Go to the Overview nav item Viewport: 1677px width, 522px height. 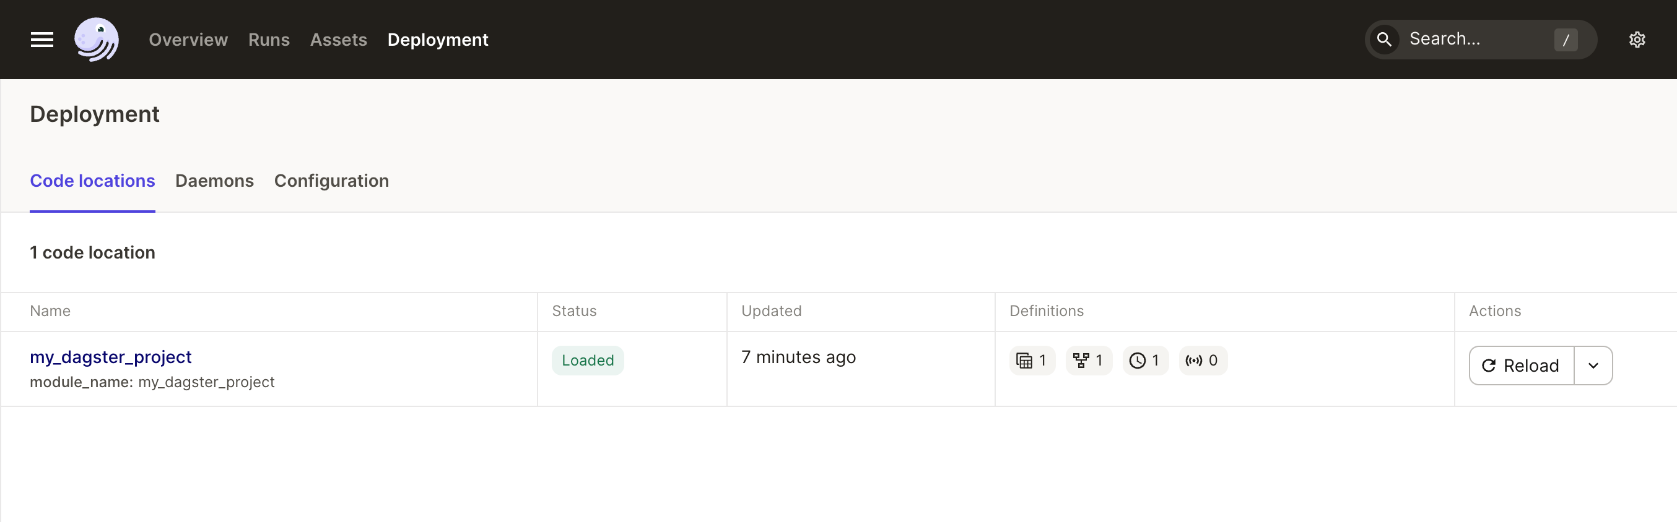188,40
